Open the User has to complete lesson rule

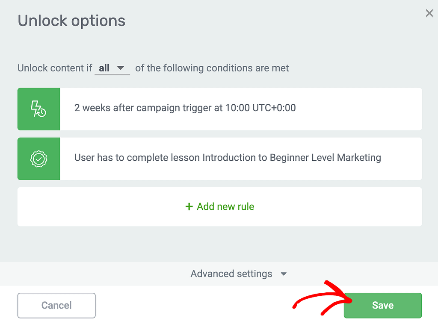219,159
